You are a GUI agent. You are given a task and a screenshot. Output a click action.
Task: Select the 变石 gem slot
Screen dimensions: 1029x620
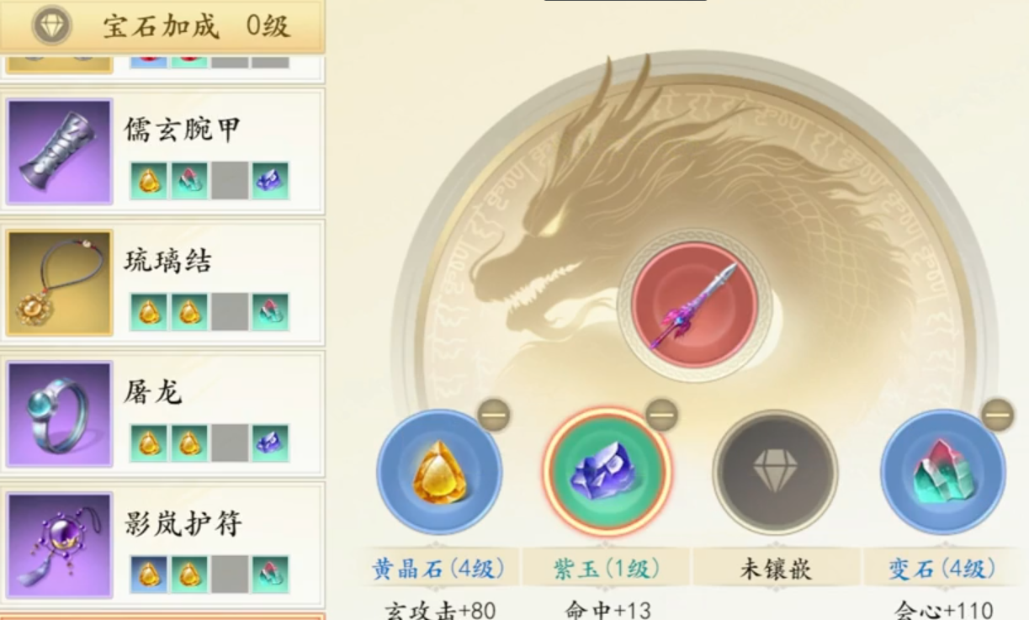(943, 472)
